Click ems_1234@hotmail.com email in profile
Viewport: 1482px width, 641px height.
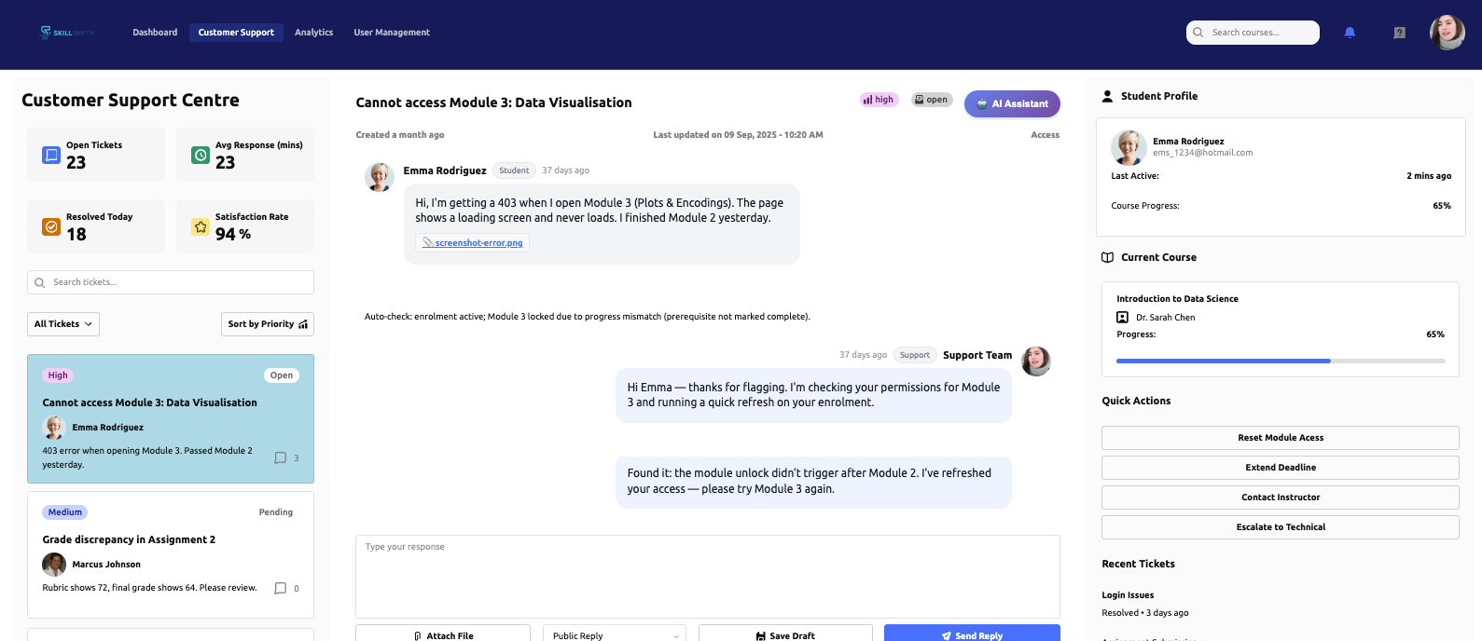pos(1202,153)
